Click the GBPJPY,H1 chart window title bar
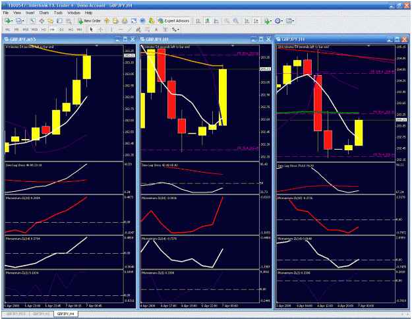Viewport: 412px width, 319px height. (x=205, y=40)
